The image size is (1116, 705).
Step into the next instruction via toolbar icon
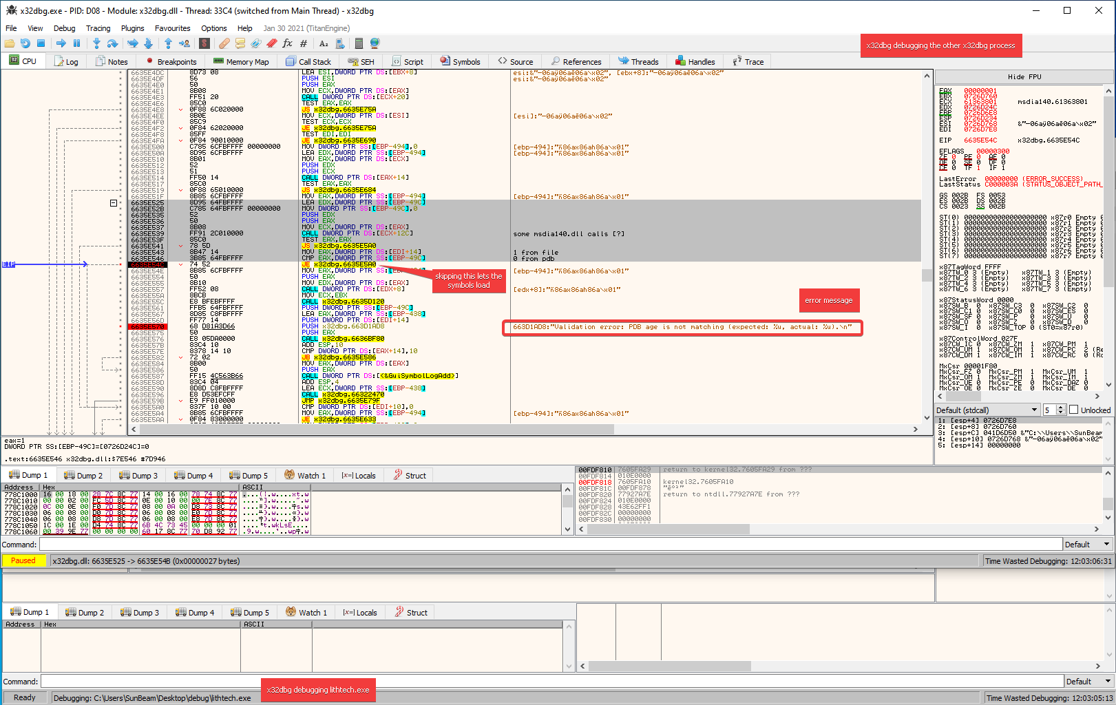click(97, 43)
